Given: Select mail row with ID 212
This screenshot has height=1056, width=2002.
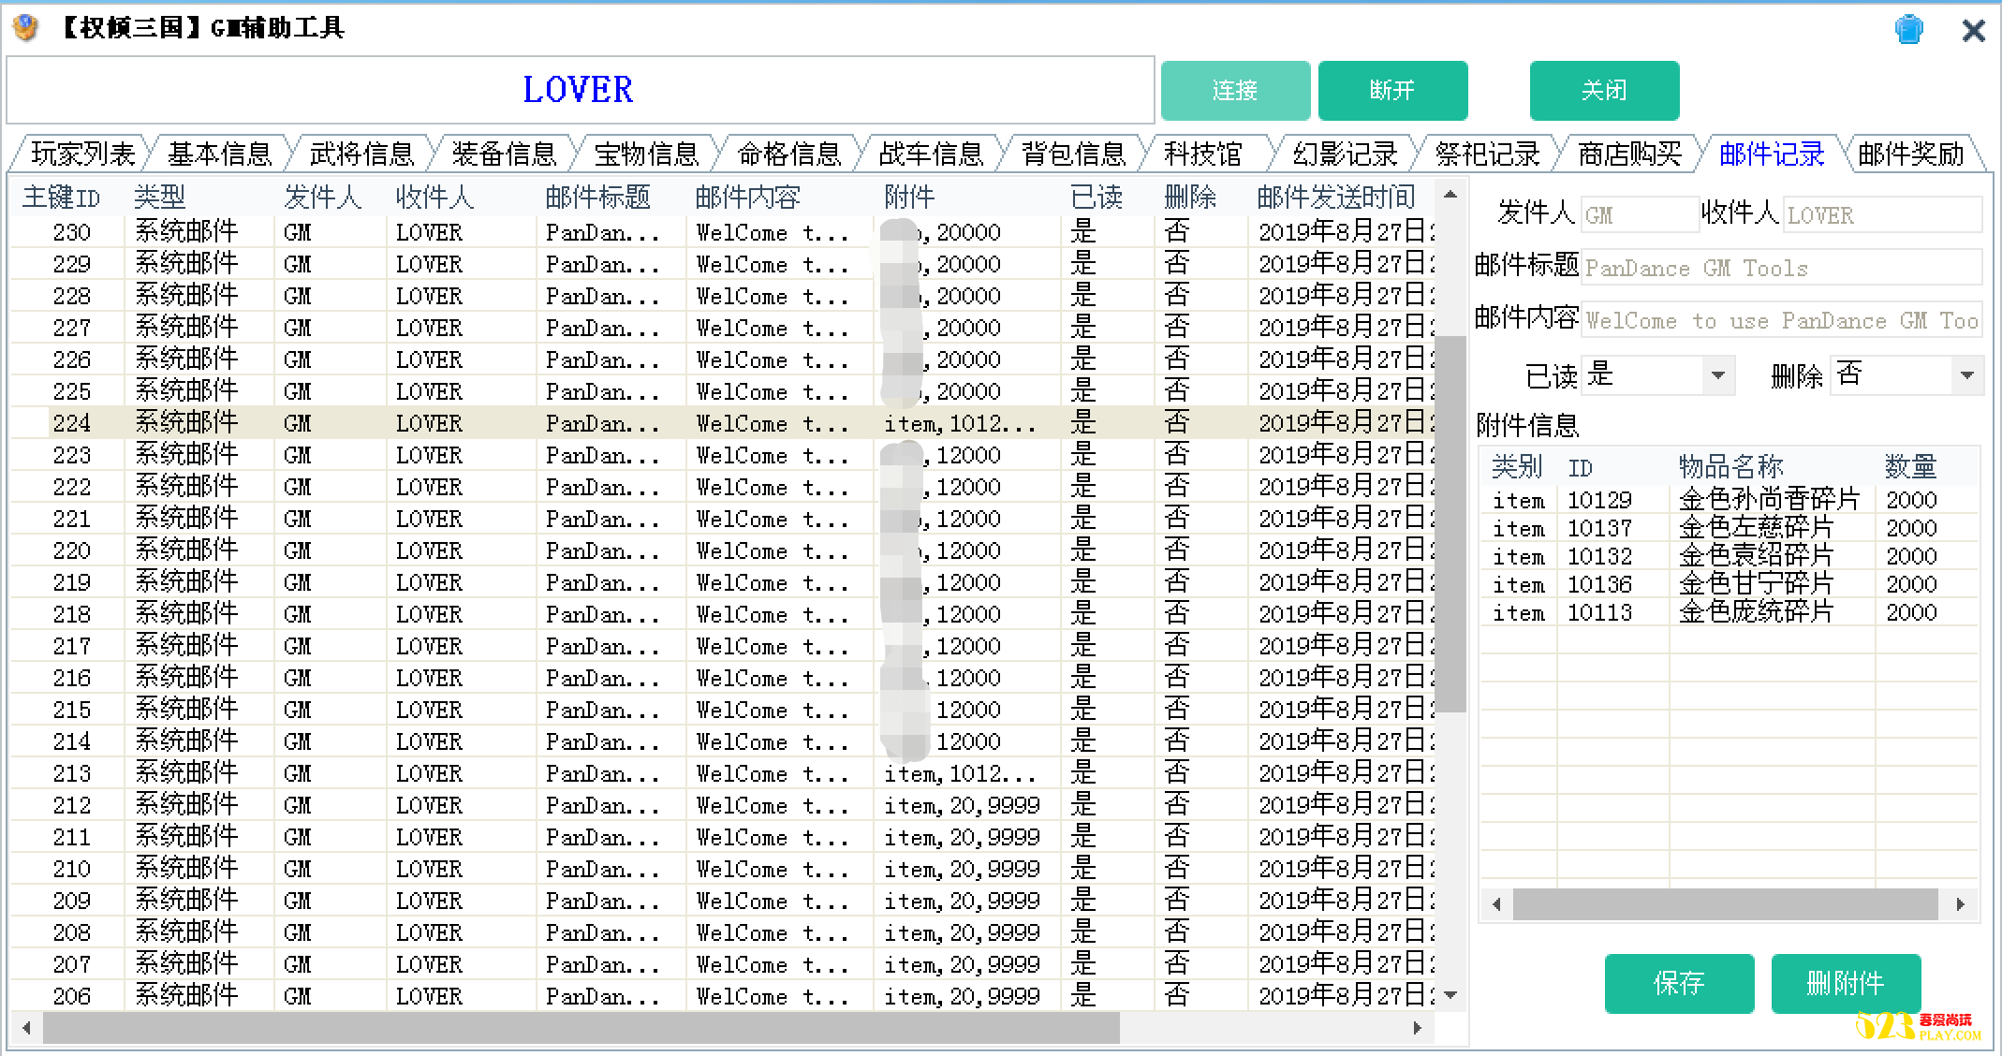Looking at the screenshot, I should 723,805.
